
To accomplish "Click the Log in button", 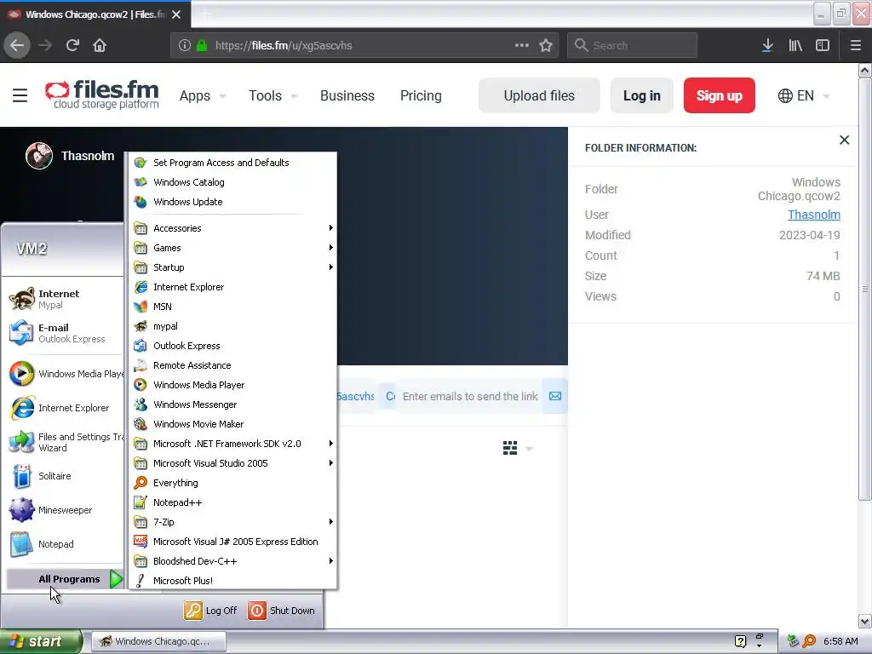I will tap(642, 95).
